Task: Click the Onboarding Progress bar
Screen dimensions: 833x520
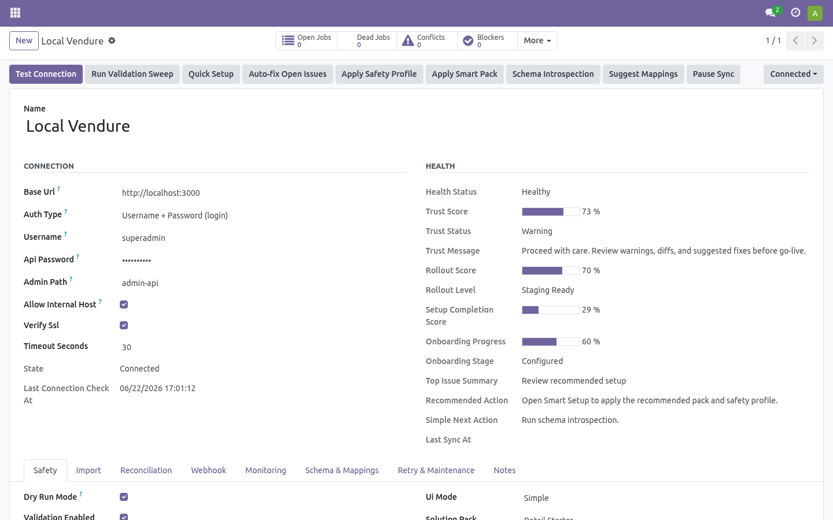Action: click(551, 341)
